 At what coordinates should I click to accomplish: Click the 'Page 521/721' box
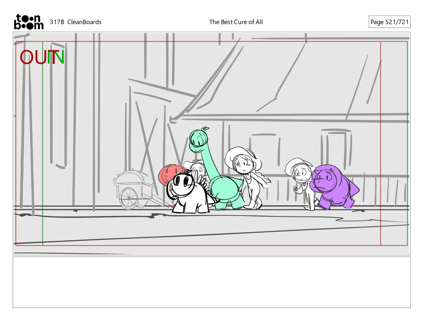[389, 22]
